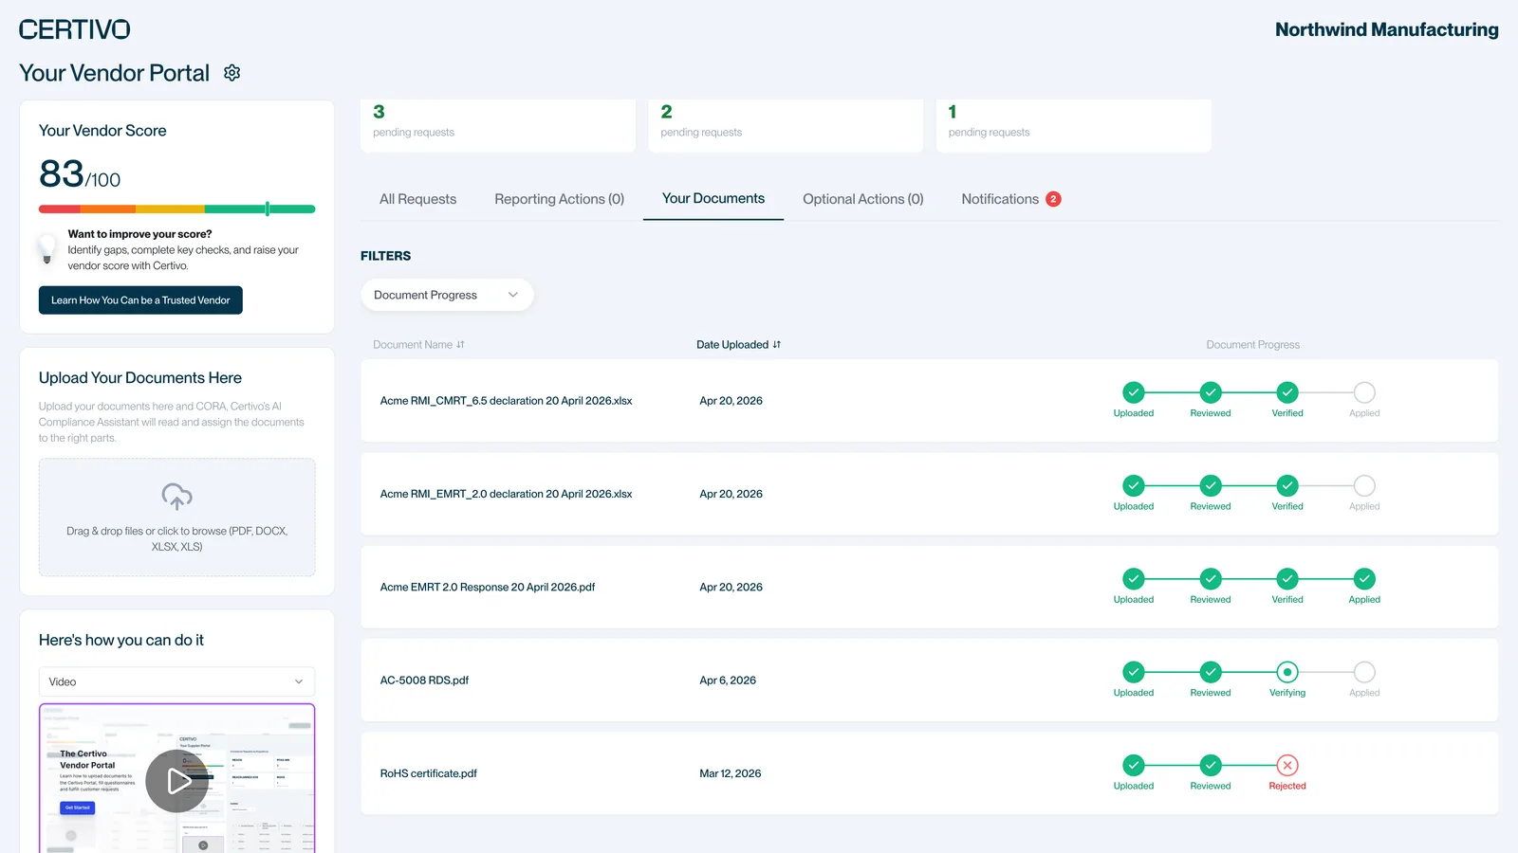Click the Applied circle for Acme RMI_CMRT_6.5 declaration
Viewport: 1518px width, 853px height.
1364,392
